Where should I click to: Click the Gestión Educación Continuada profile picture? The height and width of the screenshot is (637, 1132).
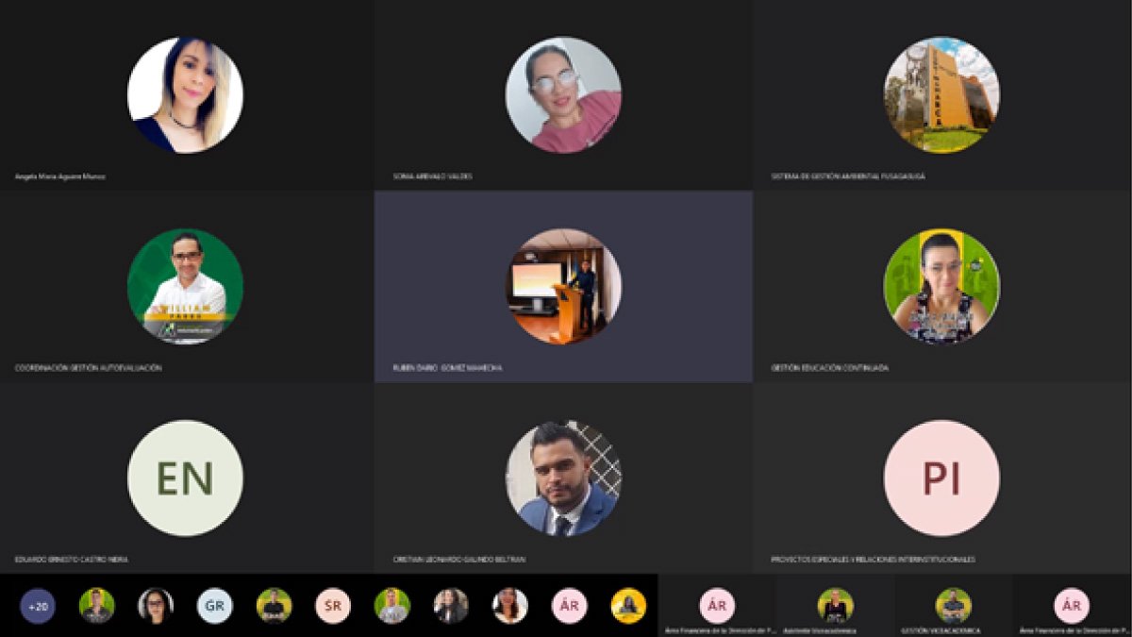(941, 287)
